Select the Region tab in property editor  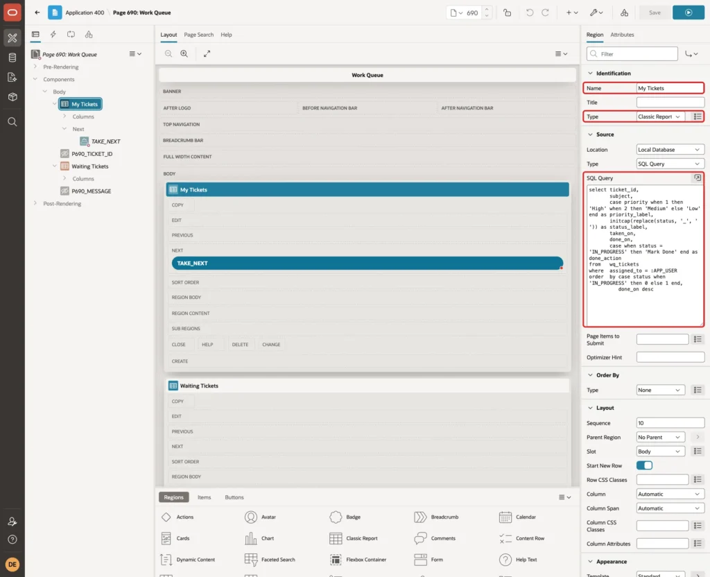(594, 35)
